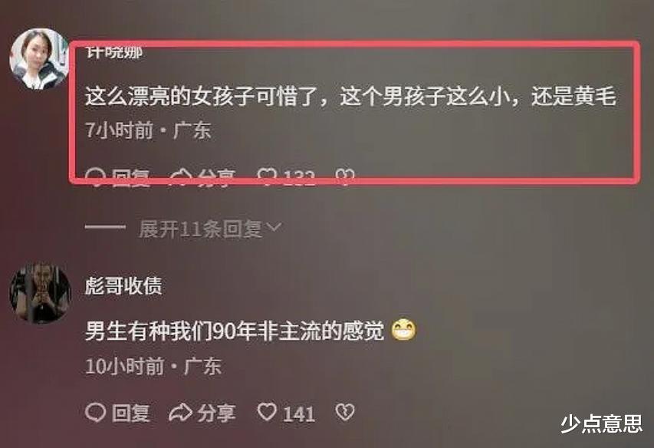The height and width of the screenshot is (448, 654).
Task: Share 彪哥收债's comment
Action: tap(202, 413)
